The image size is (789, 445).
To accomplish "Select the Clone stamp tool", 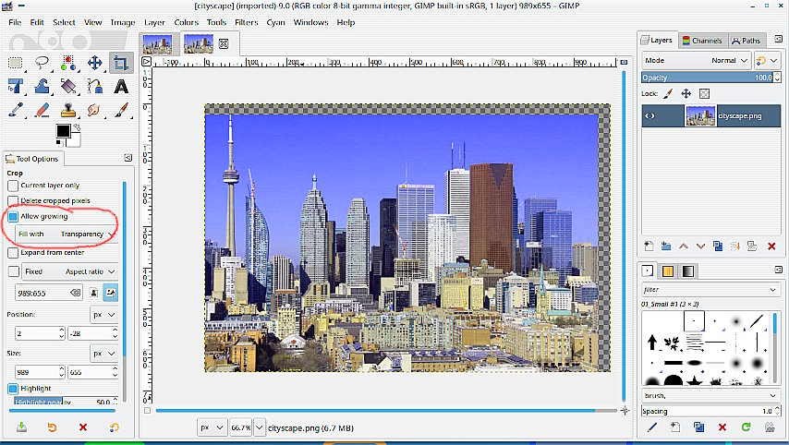I will point(68,110).
